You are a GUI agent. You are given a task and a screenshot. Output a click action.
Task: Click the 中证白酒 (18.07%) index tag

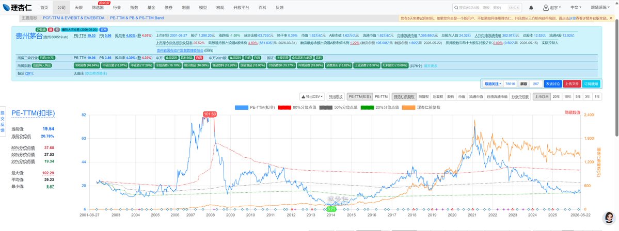click(x=114, y=66)
